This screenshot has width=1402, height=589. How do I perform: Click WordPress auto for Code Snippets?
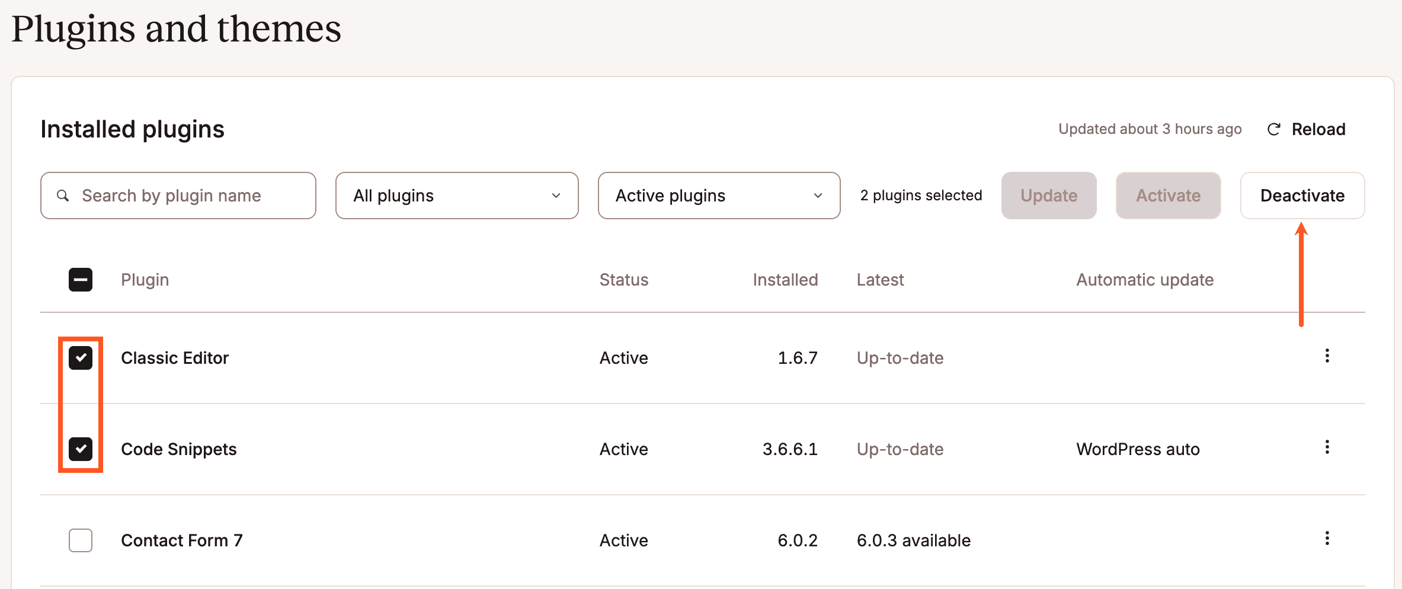[1137, 449]
